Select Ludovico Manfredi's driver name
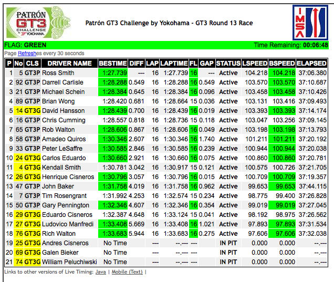Viewport: 334px width, 282px height. [67, 224]
